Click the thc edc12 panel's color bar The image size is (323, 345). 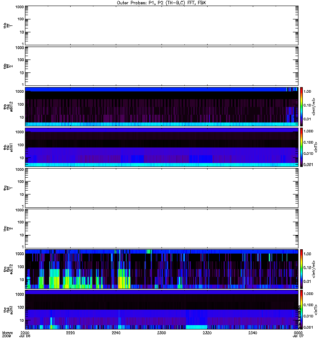tap(301, 269)
